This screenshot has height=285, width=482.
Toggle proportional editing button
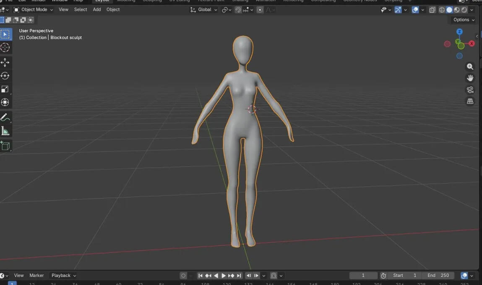[260, 10]
